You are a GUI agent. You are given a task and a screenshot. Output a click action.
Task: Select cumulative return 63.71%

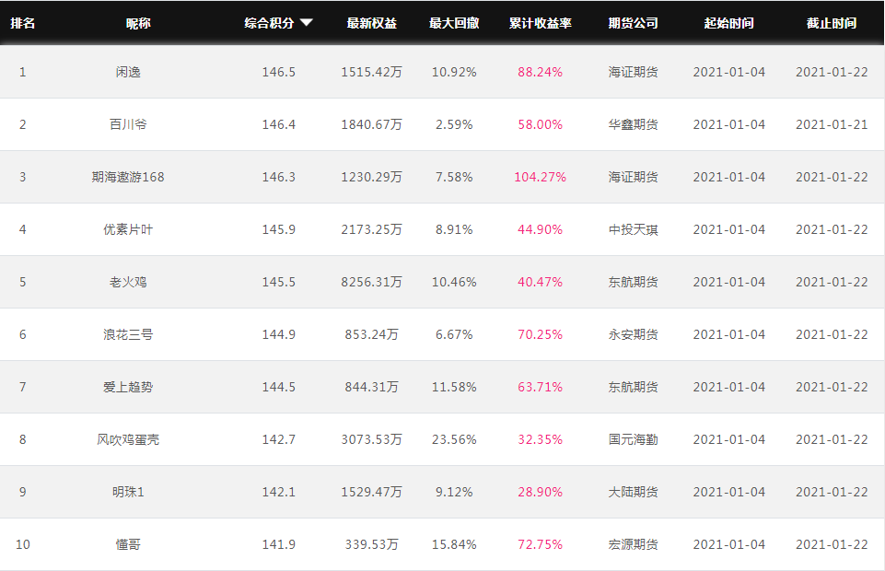(x=541, y=387)
